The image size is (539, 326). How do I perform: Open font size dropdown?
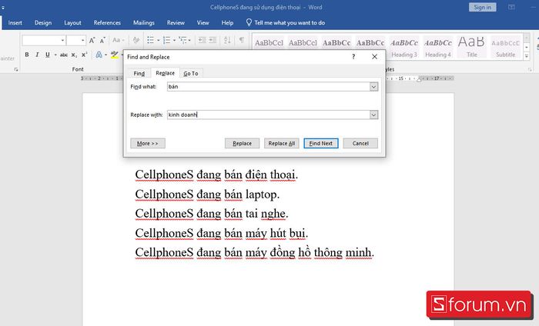coord(83,41)
